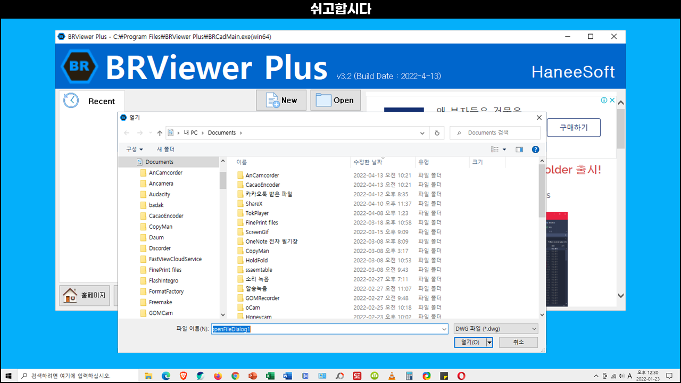Click 구매하기 button in the ad

(574, 128)
